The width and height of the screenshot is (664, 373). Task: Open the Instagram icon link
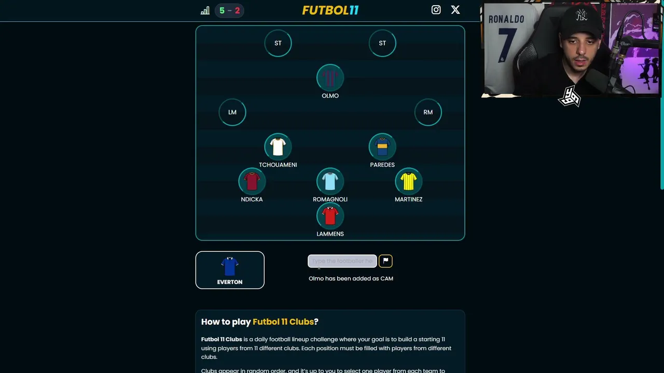pyautogui.click(x=436, y=10)
